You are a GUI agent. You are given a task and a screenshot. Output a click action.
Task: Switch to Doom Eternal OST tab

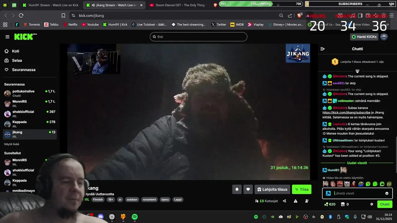(178, 5)
